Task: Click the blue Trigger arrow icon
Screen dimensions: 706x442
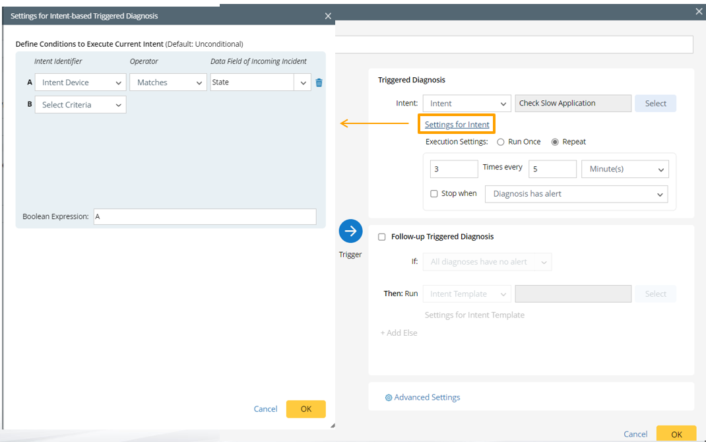Action: pyautogui.click(x=350, y=231)
